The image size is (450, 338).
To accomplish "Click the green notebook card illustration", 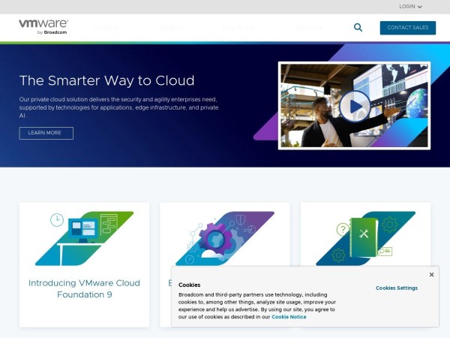I will [x=365, y=238].
